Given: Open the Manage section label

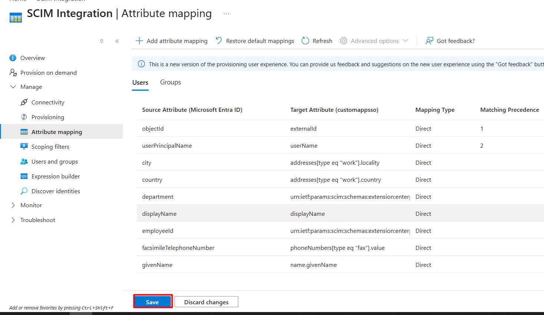Looking at the screenshot, I should pos(31,87).
